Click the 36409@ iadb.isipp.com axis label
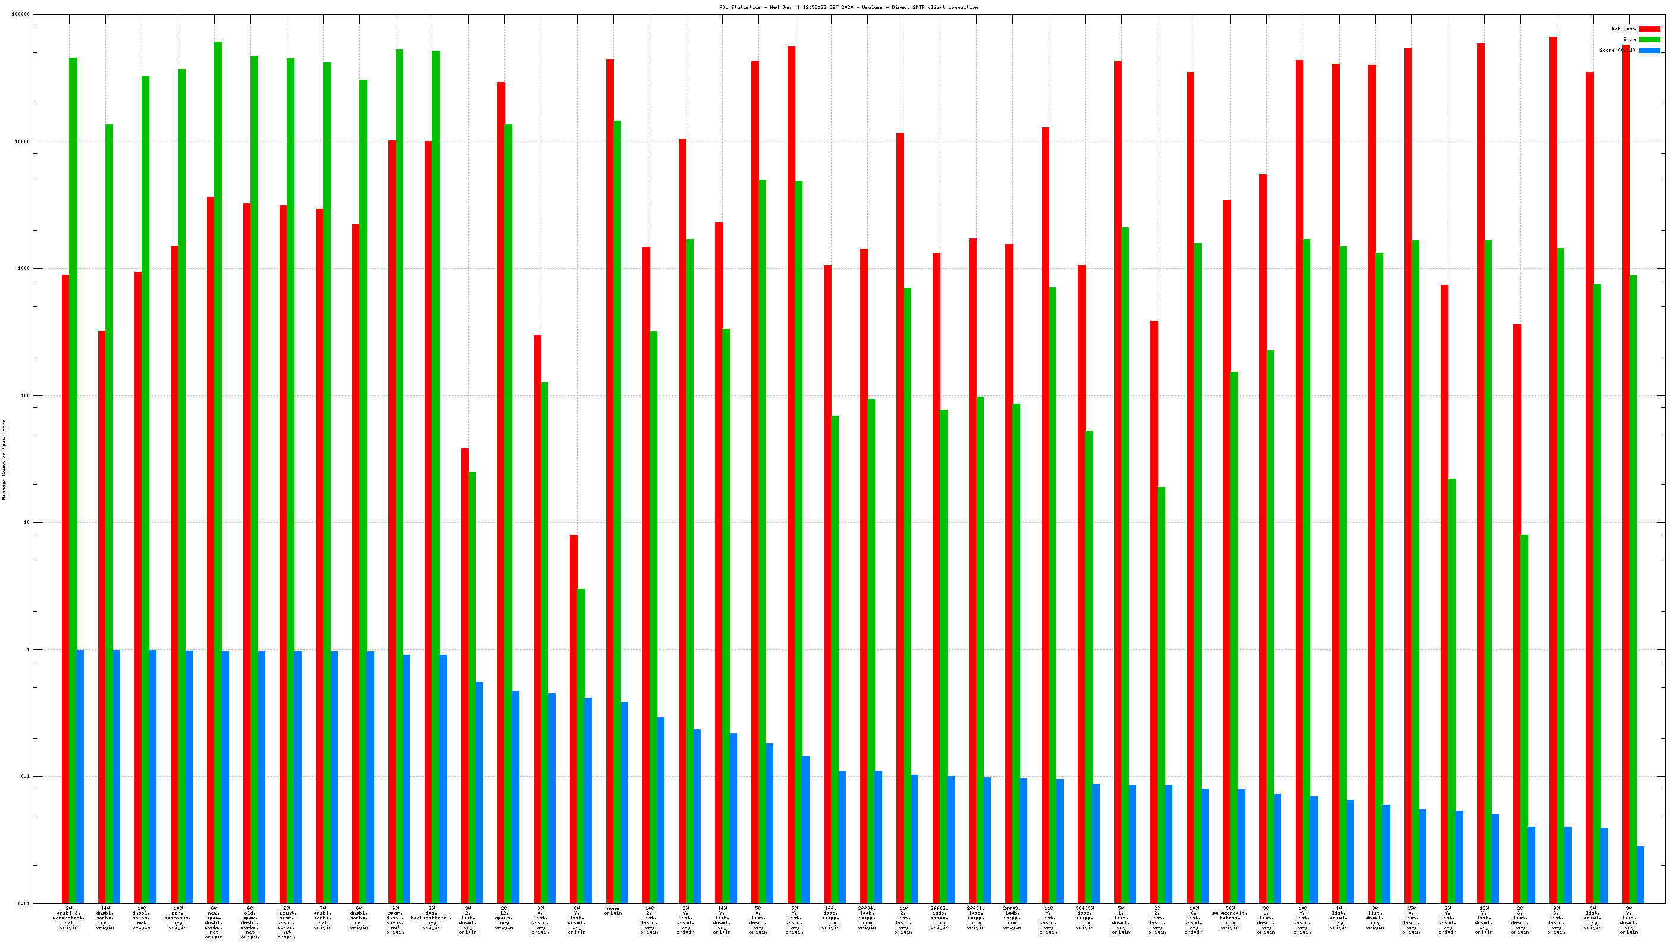Viewport: 1675px width, 942px height. [x=1084, y=917]
